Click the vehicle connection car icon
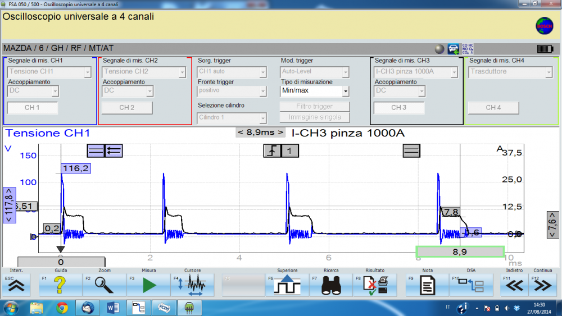The image size is (562, 316). point(453,49)
